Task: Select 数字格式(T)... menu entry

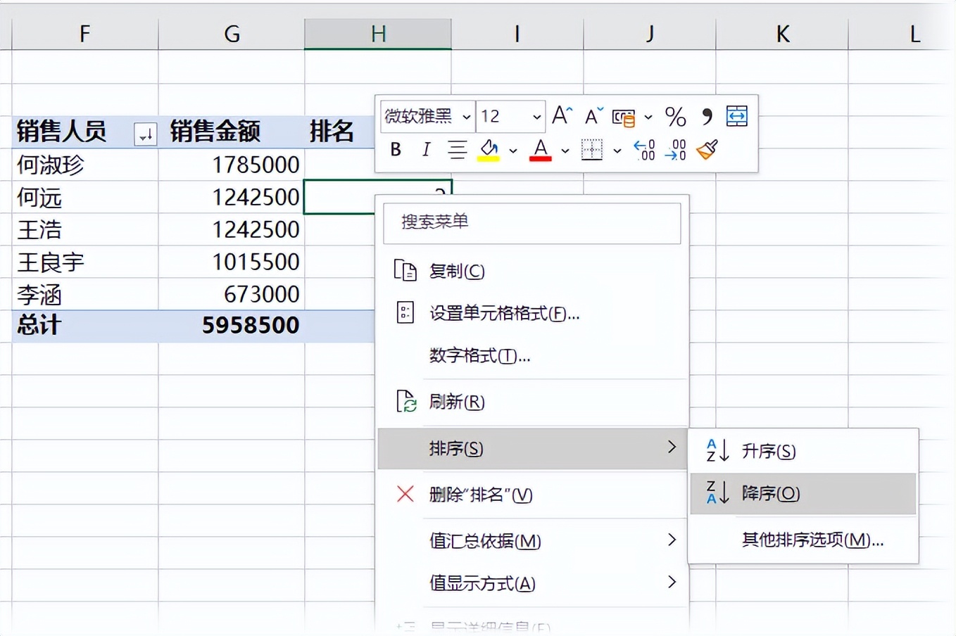Action: tap(532, 355)
